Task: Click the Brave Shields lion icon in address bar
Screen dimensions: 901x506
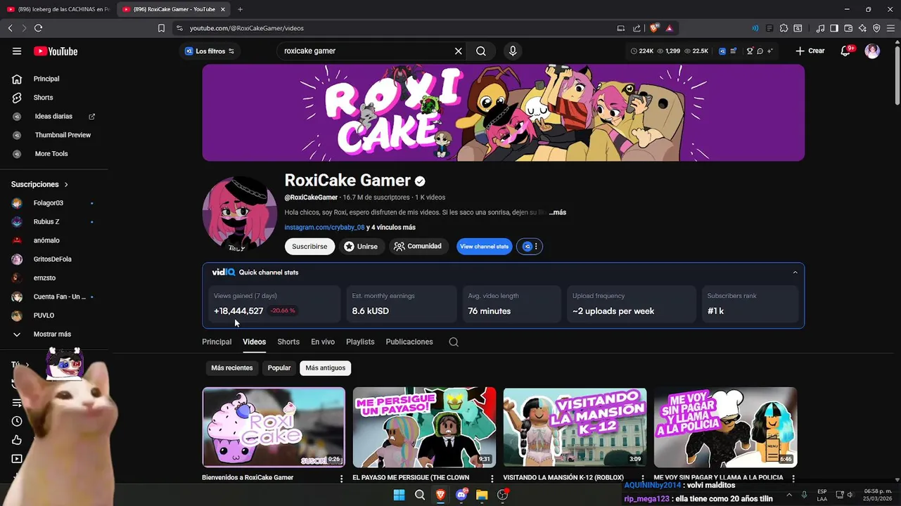Action: point(654,28)
